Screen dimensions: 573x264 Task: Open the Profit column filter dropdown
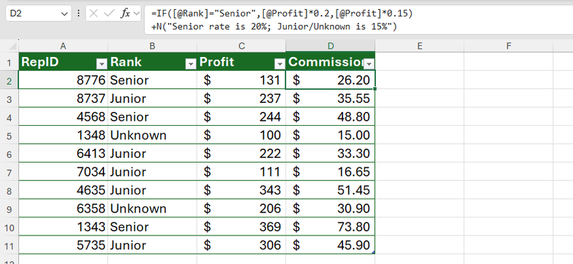[280, 64]
